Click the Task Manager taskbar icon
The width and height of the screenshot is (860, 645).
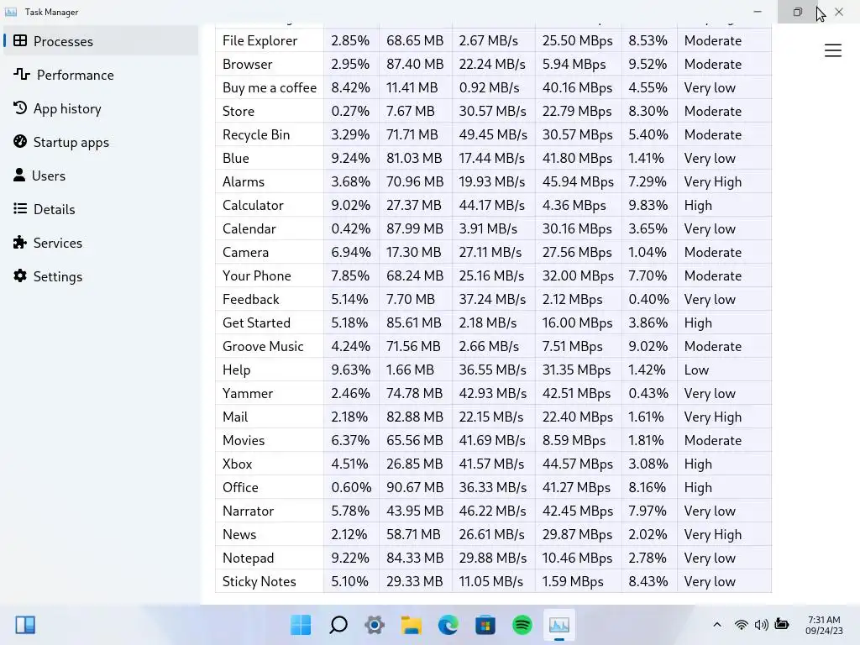558,625
